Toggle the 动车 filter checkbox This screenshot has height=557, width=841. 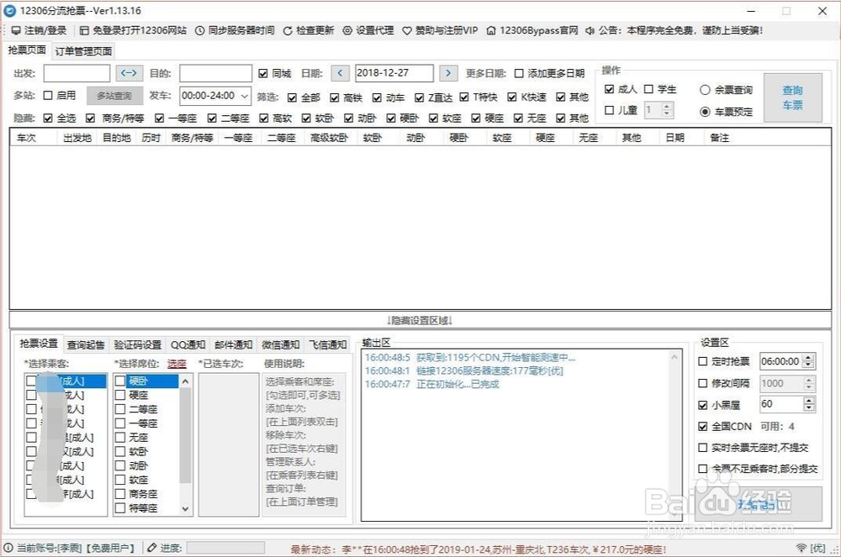point(377,97)
